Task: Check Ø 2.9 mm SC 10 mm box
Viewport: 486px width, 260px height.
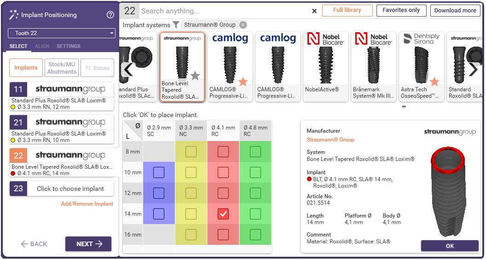Action: 159,172
